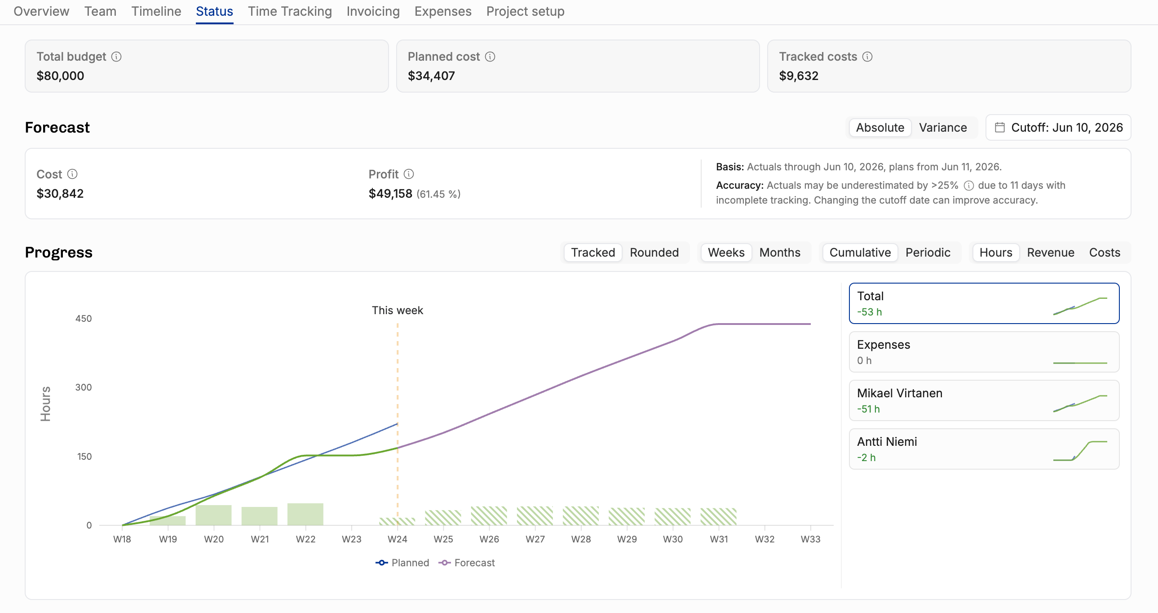This screenshot has height=613, width=1158.
Task: Click the Profit info icon
Action: 409,174
